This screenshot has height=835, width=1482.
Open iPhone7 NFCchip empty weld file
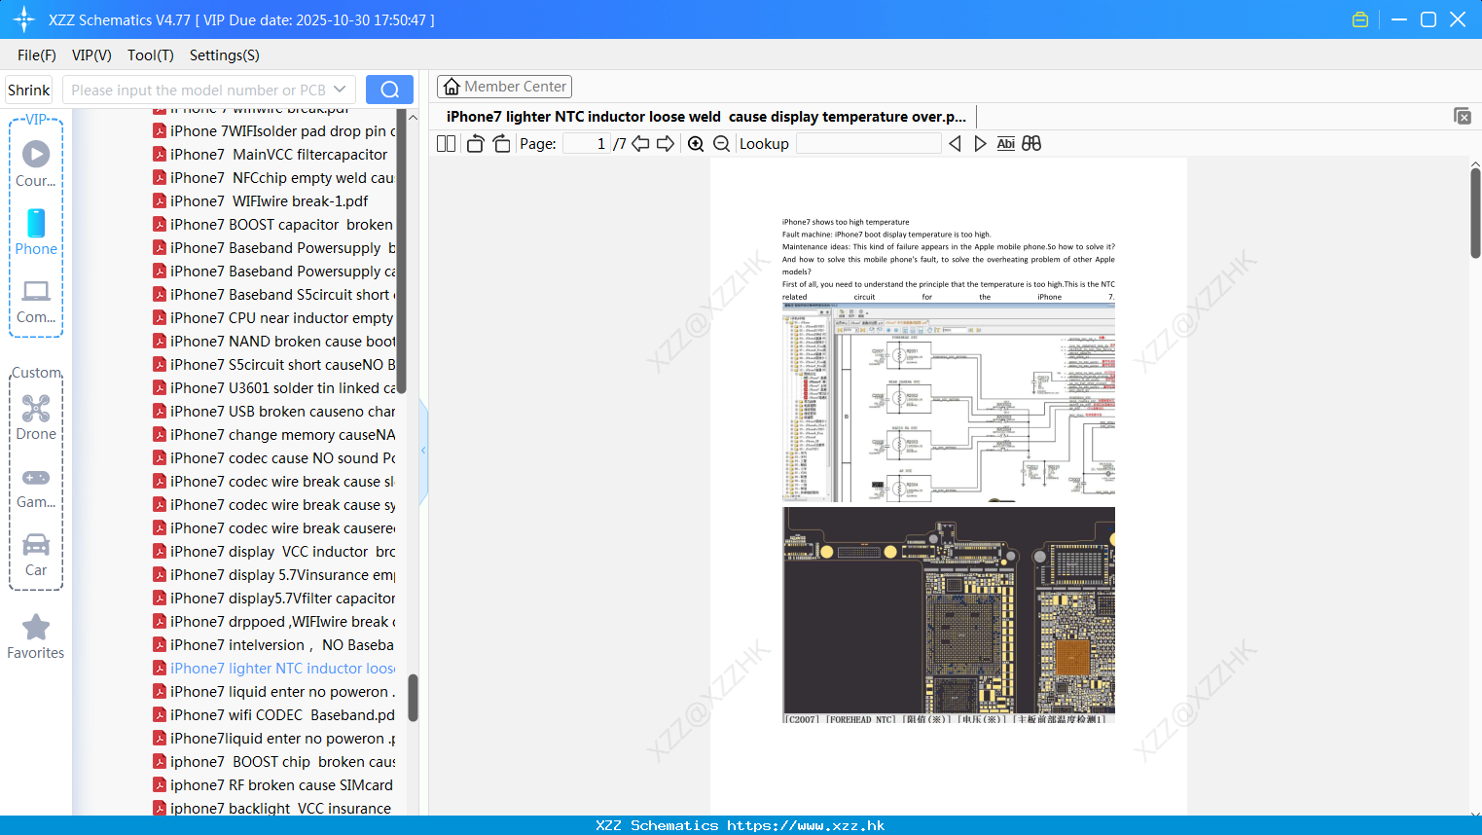pos(273,178)
